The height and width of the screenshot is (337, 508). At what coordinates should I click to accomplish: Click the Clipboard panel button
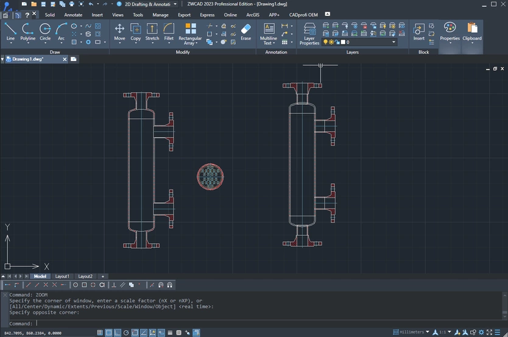[x=472, y=33]
